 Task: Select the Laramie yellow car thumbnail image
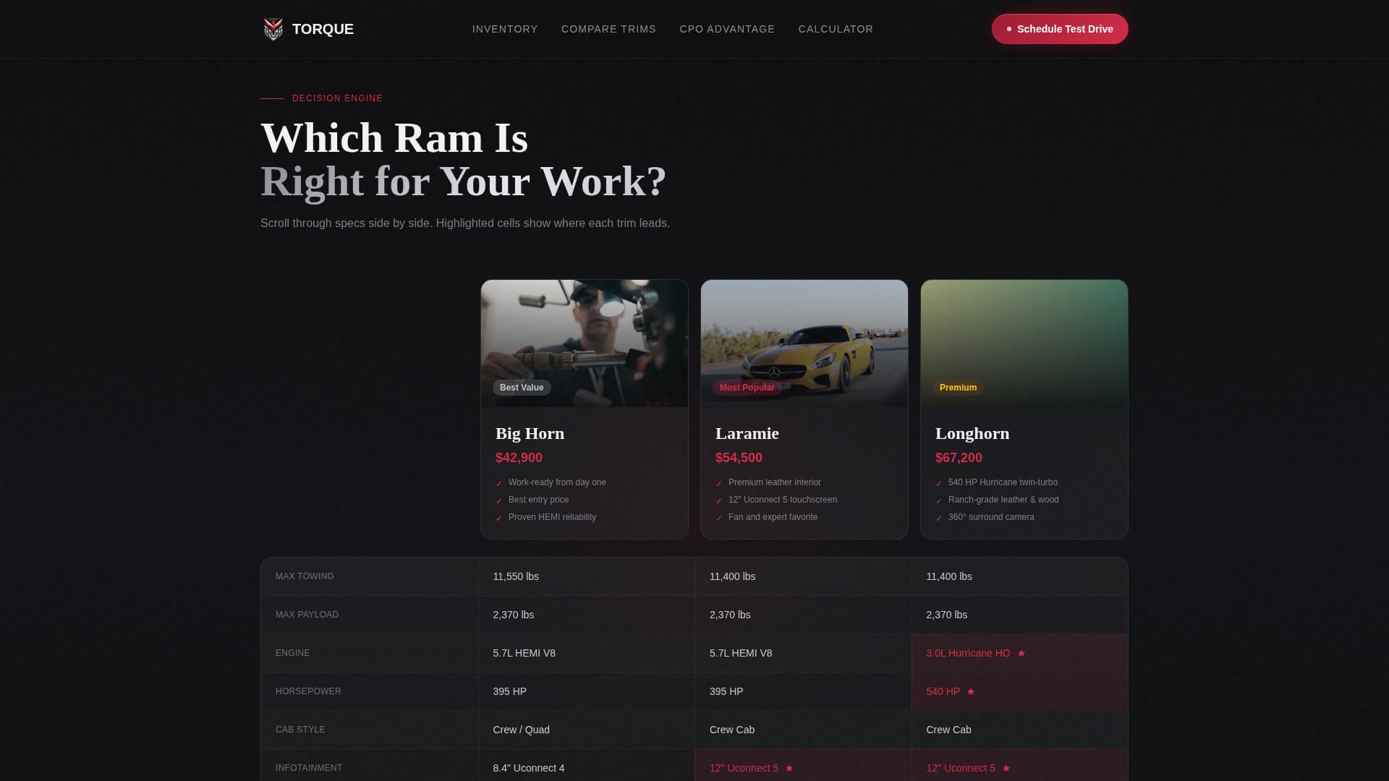[804, 343]
